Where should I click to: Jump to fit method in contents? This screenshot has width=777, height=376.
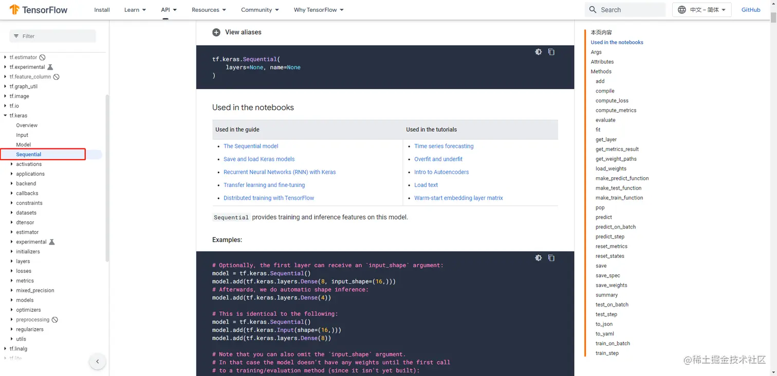(x=598, y=130)
